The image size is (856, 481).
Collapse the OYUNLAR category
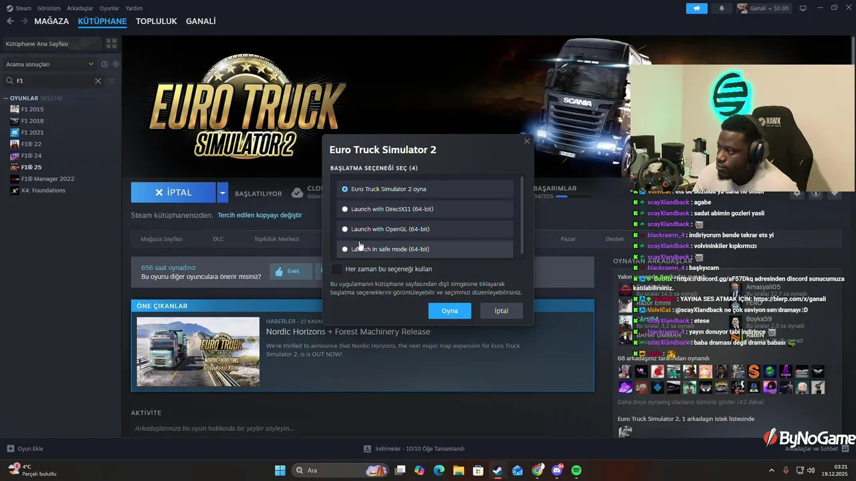point(6,98)
